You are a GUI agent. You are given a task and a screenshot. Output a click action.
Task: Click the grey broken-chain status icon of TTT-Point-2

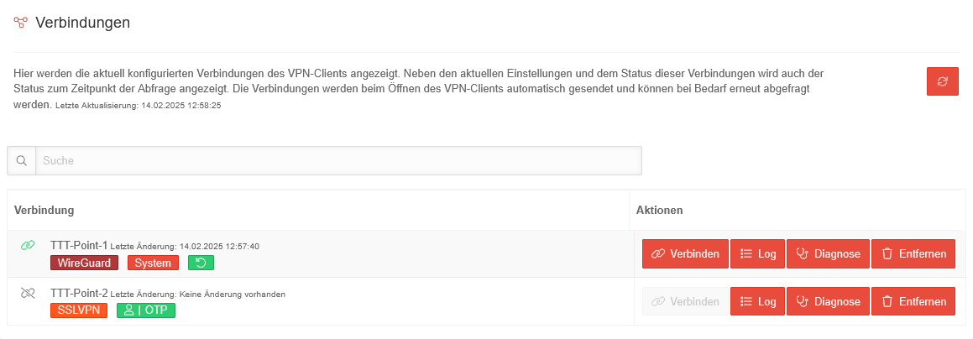[27, 293]
